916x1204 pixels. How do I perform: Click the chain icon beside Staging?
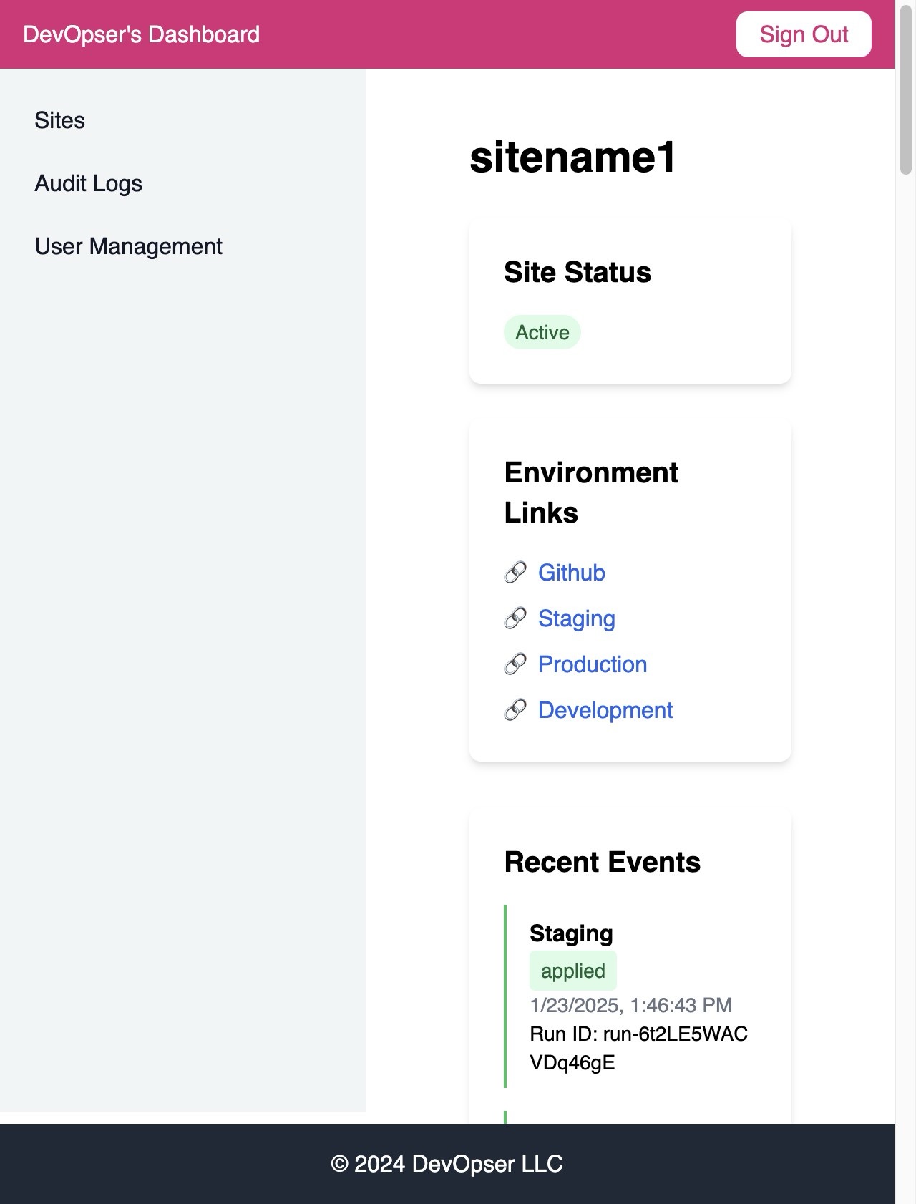515,618
